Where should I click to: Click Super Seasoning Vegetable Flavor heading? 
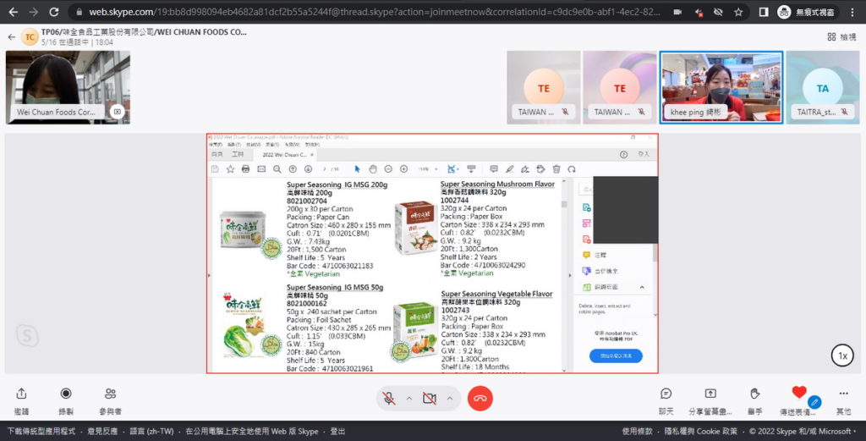click(496, 294)
